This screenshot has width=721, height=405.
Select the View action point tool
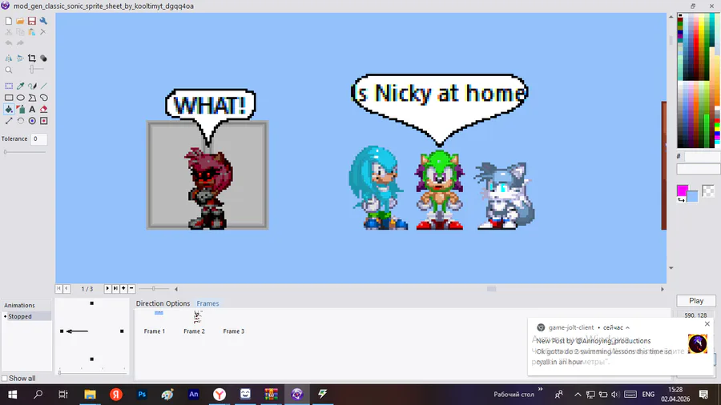tap(43, 121)
